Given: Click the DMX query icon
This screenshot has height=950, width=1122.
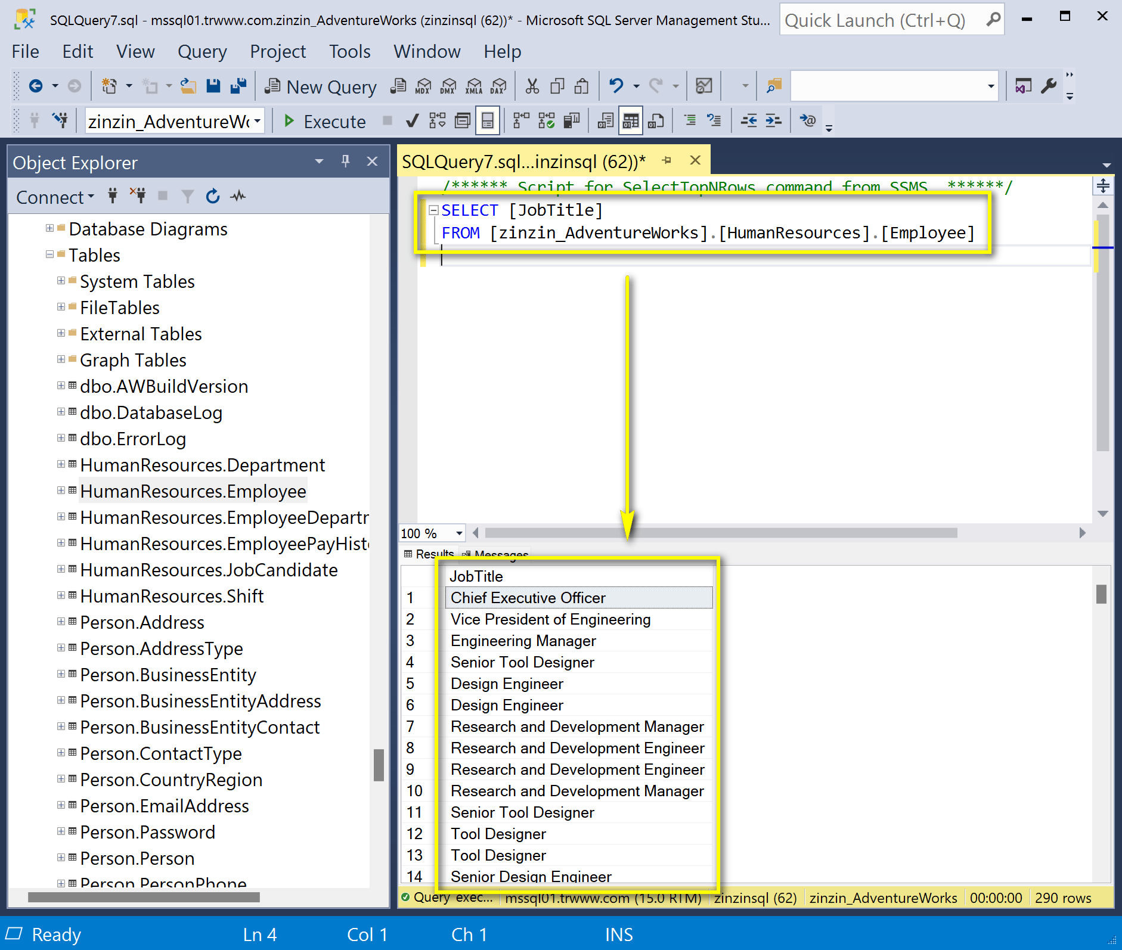Looking at the screenshot, I should pos(448,86).
